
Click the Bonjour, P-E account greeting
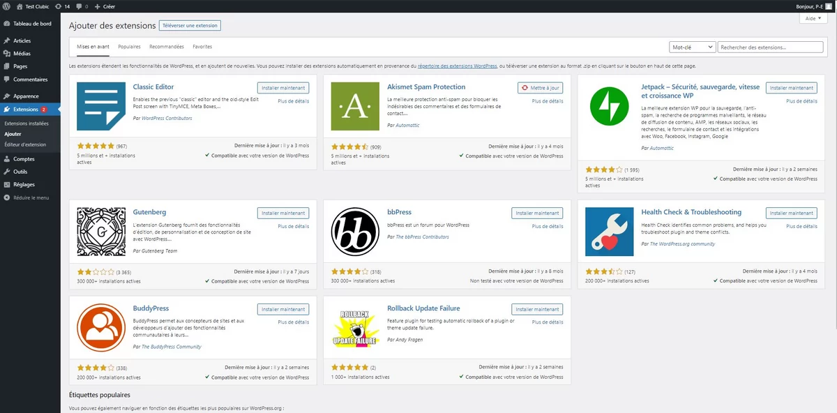tap(810, 6)
